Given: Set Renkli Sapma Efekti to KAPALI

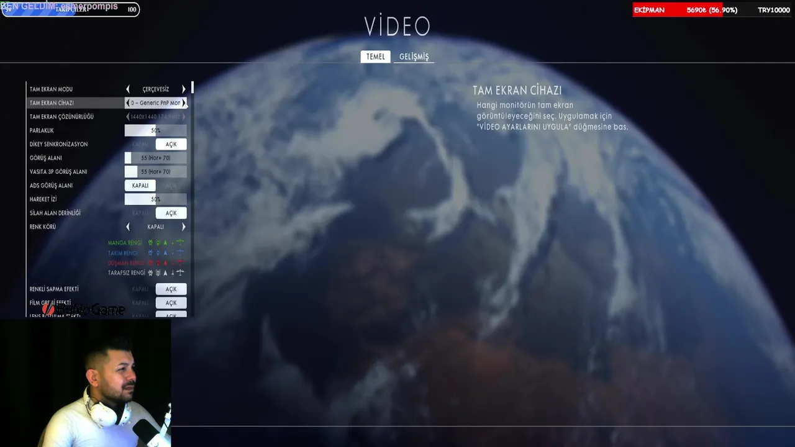Looking at the screenshot, I should point(140,289).
